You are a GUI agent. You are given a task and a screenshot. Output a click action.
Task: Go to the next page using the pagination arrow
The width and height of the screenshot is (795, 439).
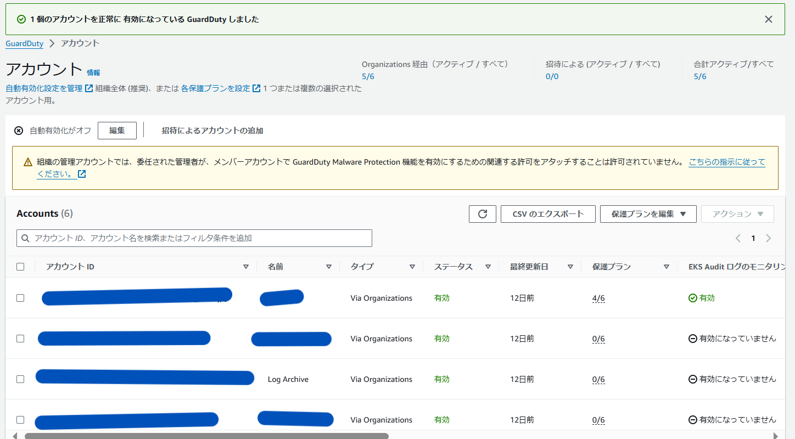[x=769, y=238]
